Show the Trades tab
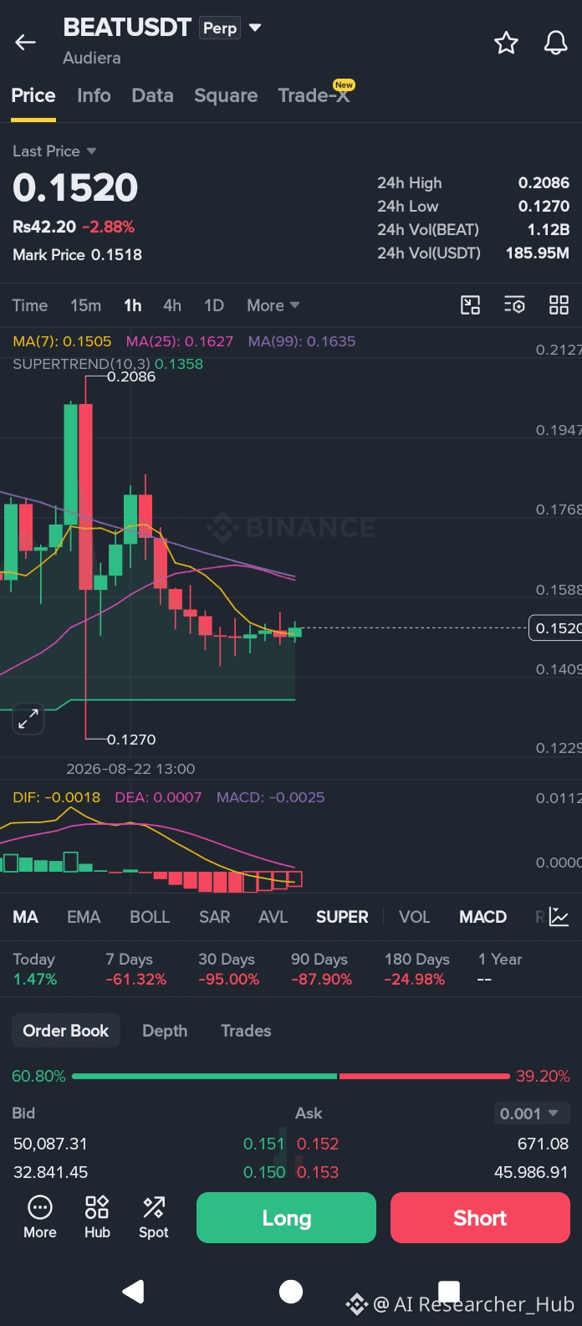 coord(246,1031)
